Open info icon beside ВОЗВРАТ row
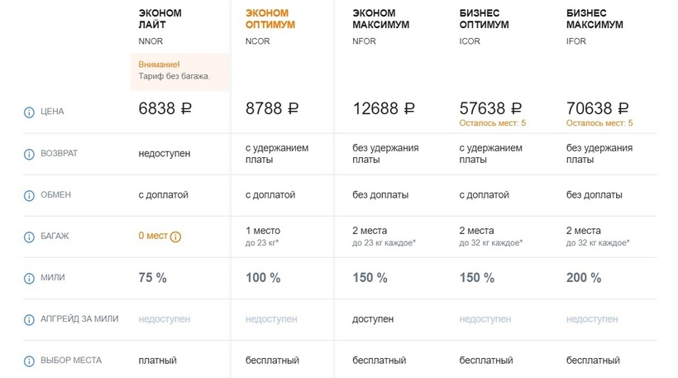The width and height of the screenshot is (678, 378). click(29, 154)
